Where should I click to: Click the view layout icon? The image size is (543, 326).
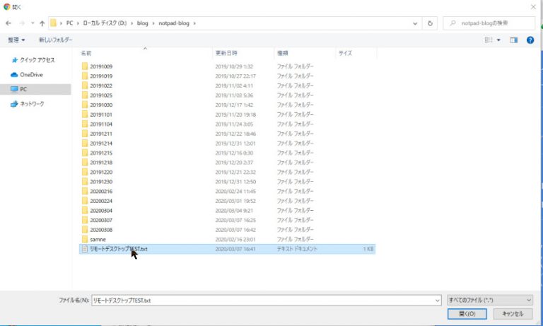pyautogui.click(x=489, y=40)
